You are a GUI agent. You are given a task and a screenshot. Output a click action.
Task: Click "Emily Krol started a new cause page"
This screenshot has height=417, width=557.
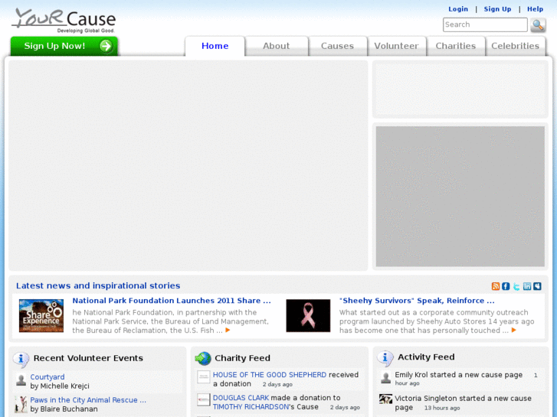pos(459,375)
